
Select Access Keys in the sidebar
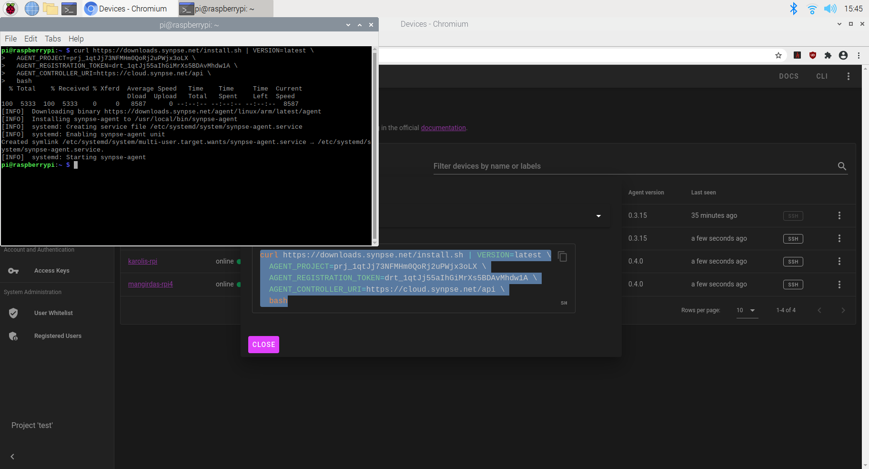pyautogui.click(x=51, y=270)
